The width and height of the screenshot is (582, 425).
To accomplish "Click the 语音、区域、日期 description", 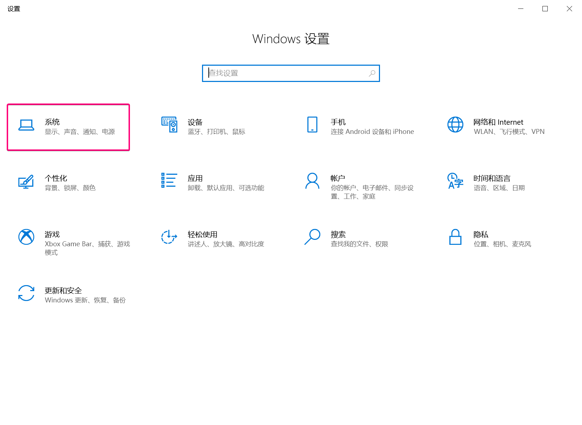I will (x=499, y=188).
